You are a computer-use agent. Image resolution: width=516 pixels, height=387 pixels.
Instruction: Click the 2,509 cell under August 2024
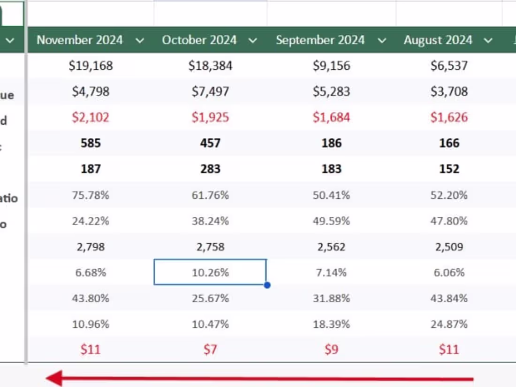point(449,247)
